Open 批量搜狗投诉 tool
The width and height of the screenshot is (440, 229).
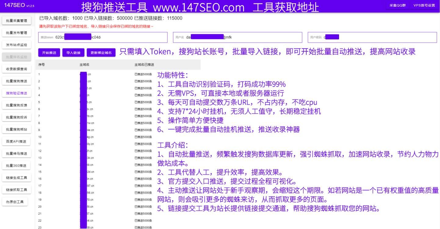pos(15,117)
